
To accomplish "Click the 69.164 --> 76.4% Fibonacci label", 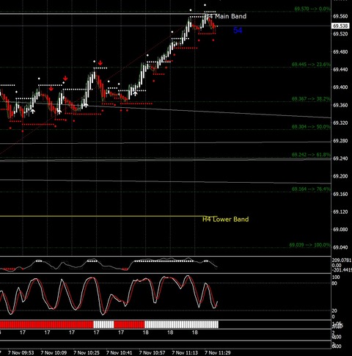I will point(311,189).
